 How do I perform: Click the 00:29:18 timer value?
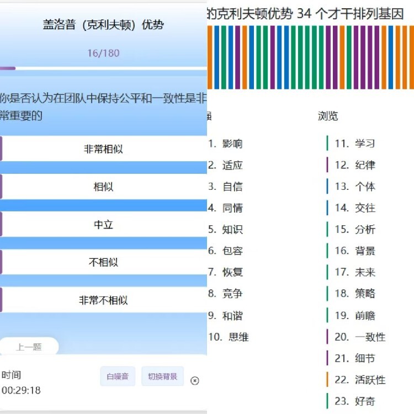point(21,390)
